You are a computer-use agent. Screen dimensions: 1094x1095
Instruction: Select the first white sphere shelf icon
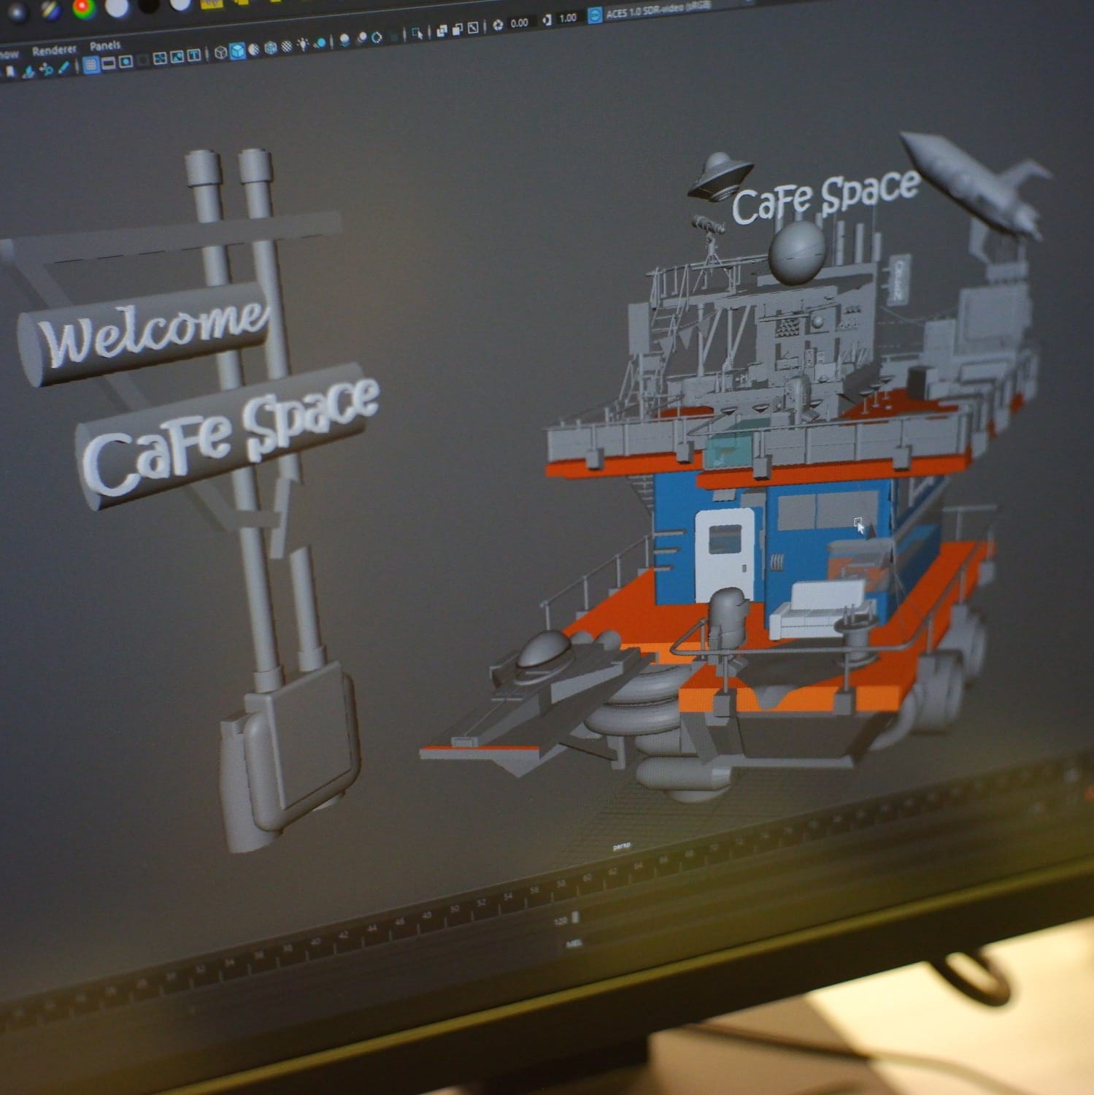pyautogui.click(x=117, y=7)
